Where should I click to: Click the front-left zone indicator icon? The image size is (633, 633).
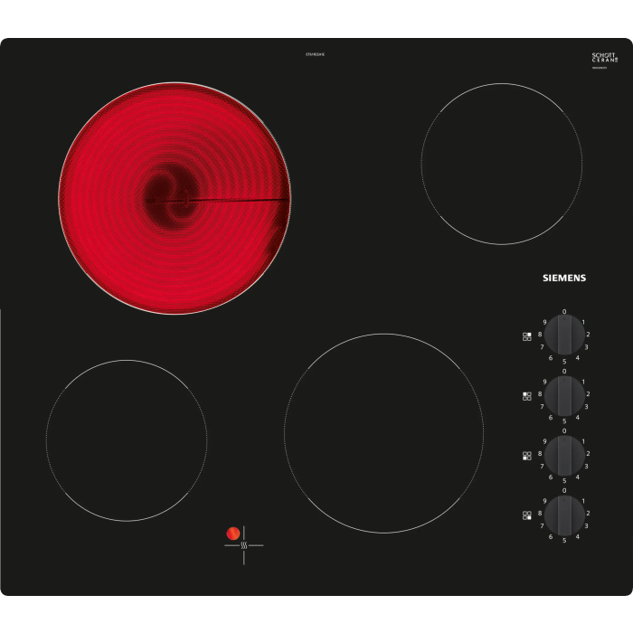tap(526, 455)
